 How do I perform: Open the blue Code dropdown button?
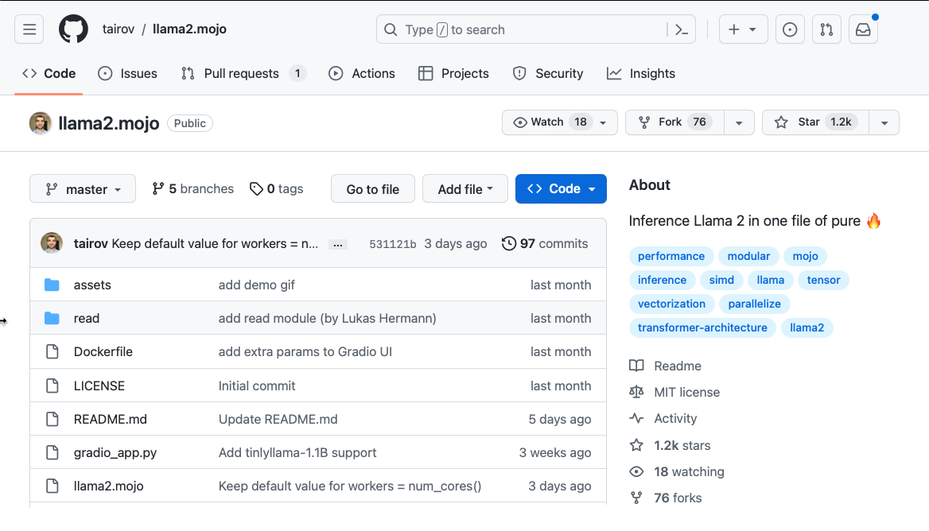[x=561, y=189]
